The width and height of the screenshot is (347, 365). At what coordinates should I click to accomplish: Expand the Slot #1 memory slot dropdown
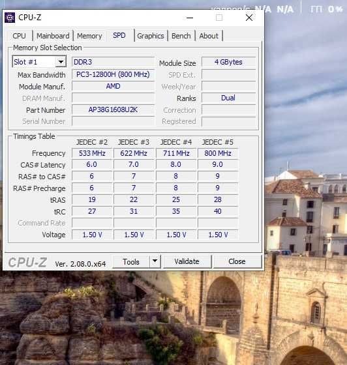tap(61, 62)
